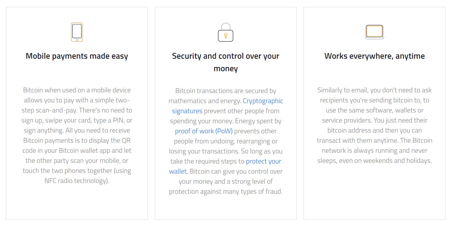This screenshot has width=453, height=225.
Task: Click the Works everywhere, anytime heading
Action: pos(374,56)
